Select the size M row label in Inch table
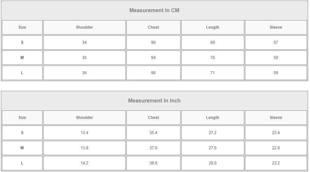The width and height of the screenshot is (310, 172). tap(22, 148)
